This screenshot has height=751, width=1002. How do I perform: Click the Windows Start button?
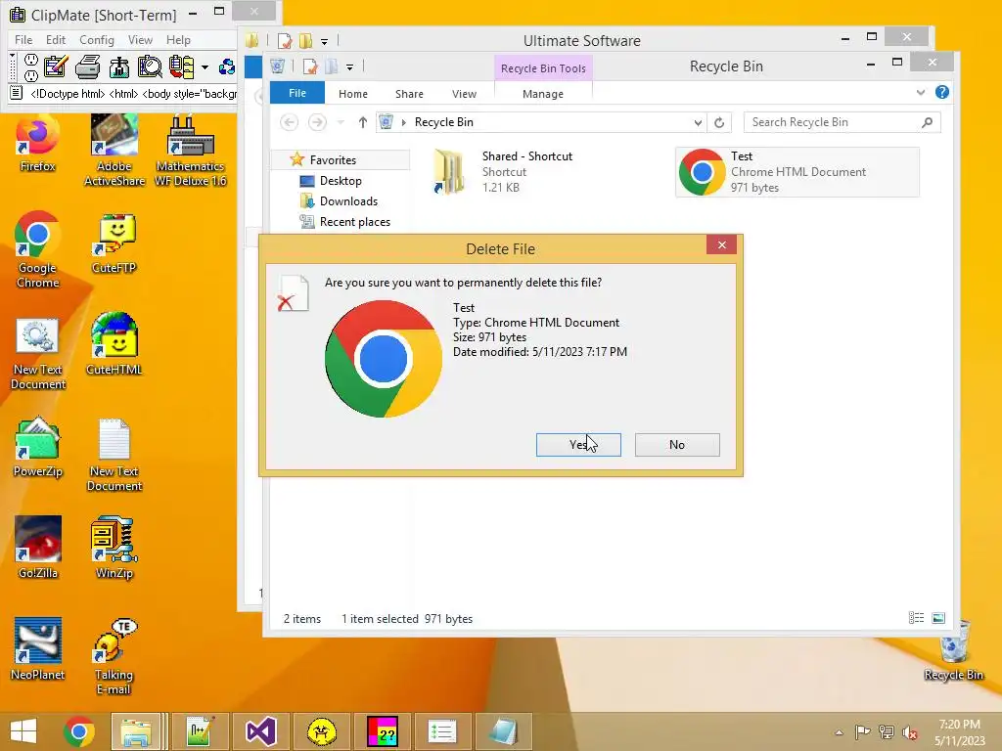23,731
